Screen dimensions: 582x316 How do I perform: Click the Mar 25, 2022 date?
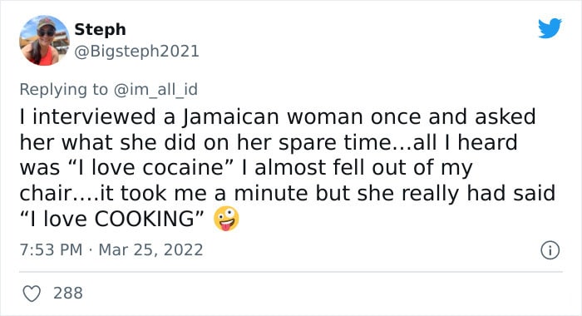(150, 249)
